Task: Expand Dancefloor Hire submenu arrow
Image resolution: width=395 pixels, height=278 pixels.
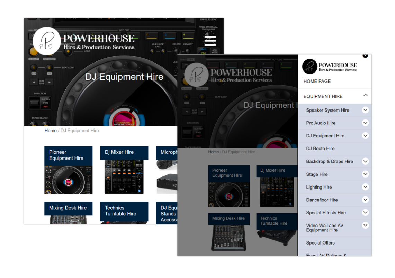Action: coord(365,200)
